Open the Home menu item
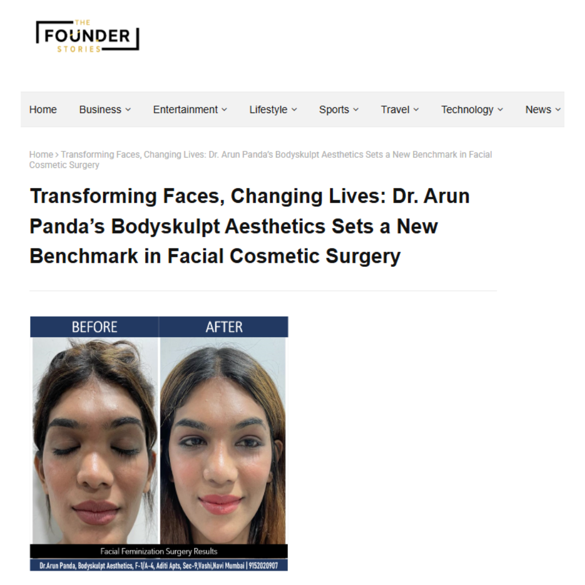This screenshot has height=585, width=585. pos(43,109)
